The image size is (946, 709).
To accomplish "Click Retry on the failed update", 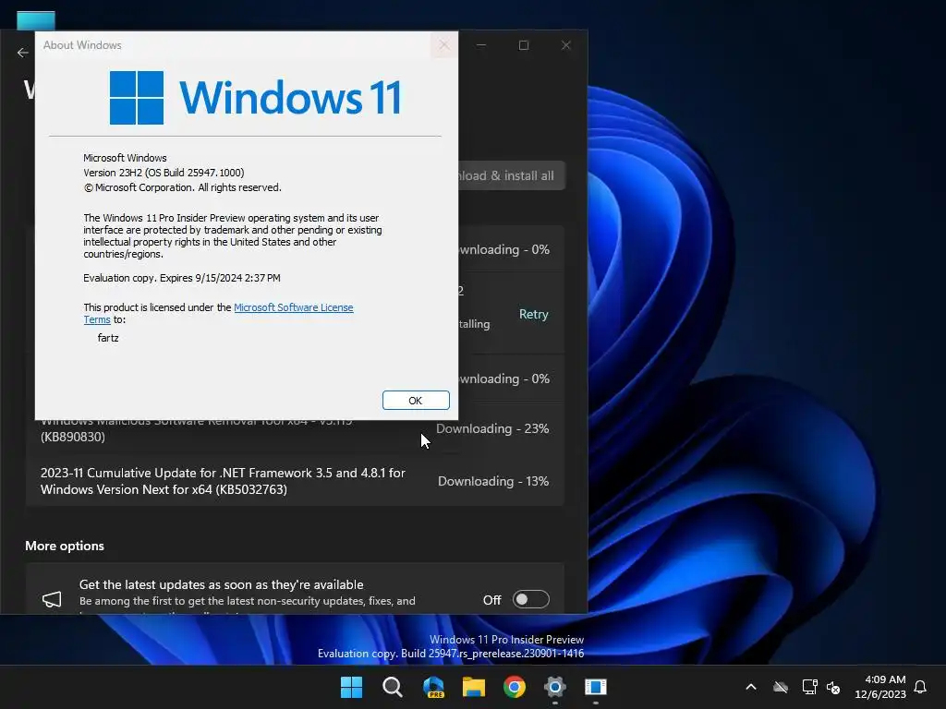I will tap(533, 314).
